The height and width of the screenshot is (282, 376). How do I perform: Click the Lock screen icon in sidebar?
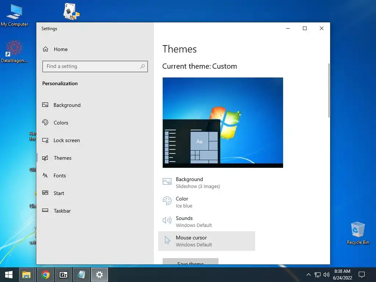coord(45,140)
